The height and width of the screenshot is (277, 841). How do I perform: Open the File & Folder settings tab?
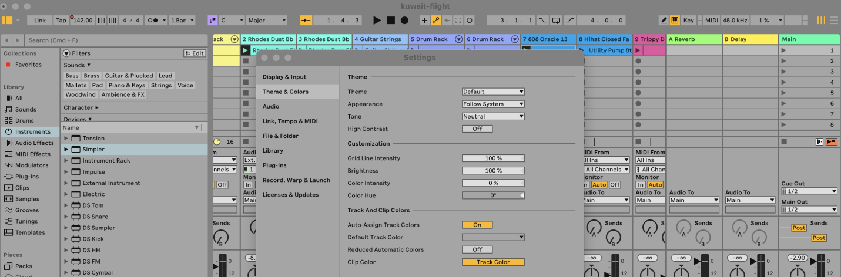point(297,136)
